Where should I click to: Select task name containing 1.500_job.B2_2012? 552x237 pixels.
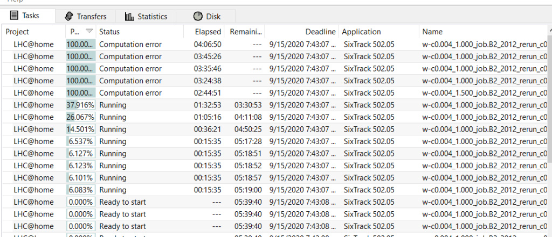(485, 92)
